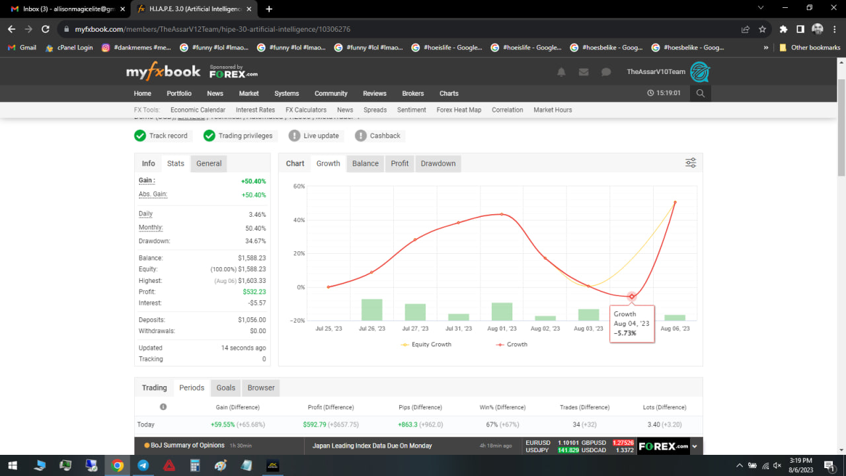This screenshot has height=476, width=846.
Task: Open the Systems menu
Action: [287, 93]
